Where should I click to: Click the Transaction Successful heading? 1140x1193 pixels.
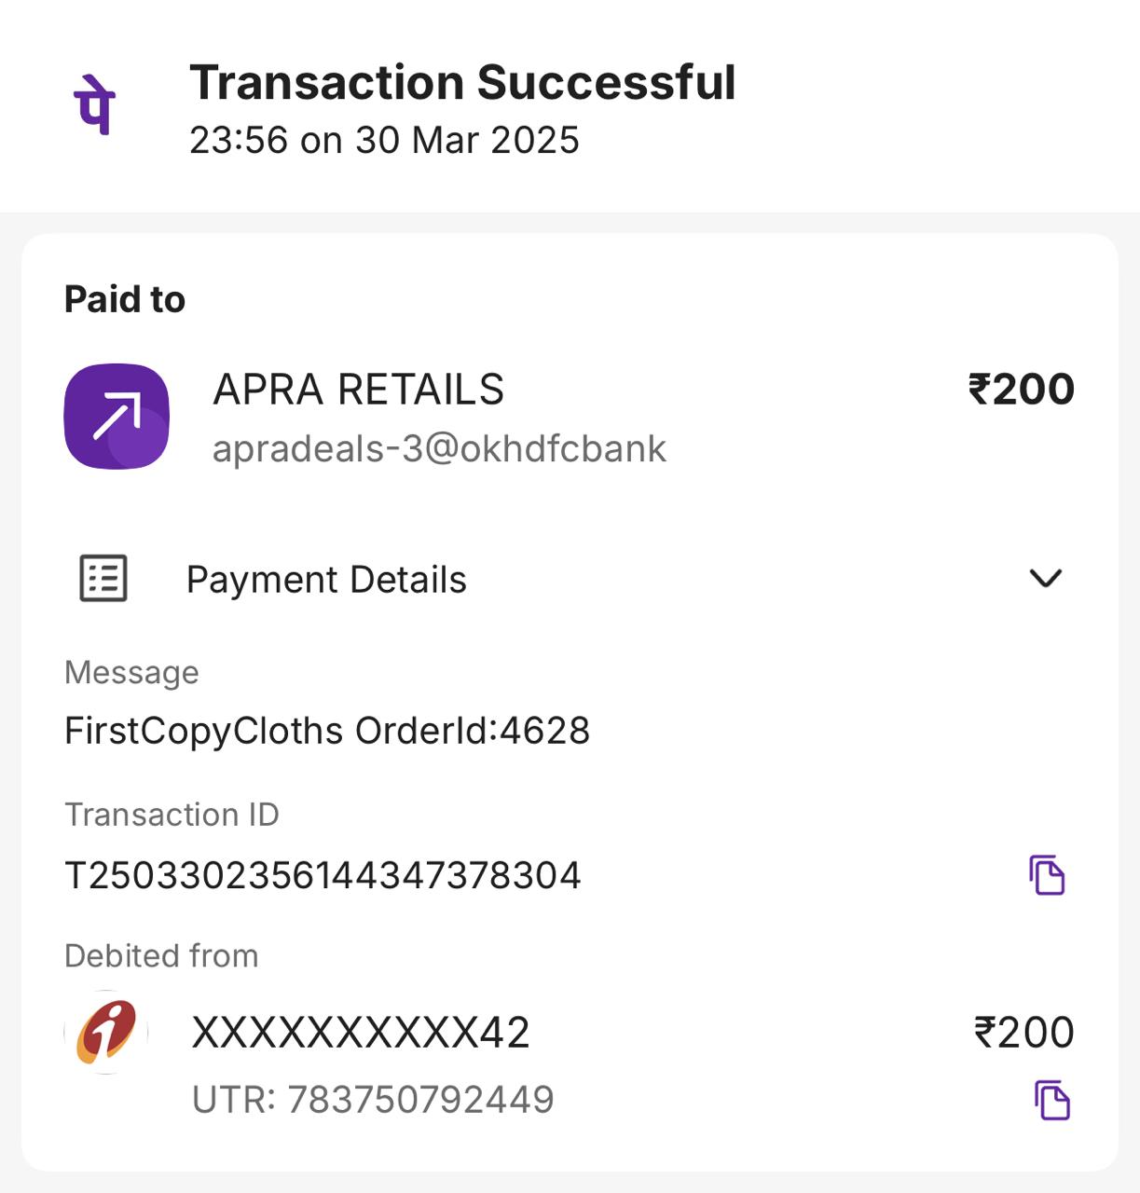click(462, 82)
